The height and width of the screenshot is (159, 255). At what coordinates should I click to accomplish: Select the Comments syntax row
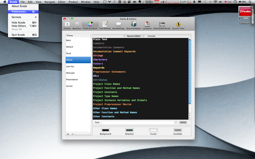point(141,43)
